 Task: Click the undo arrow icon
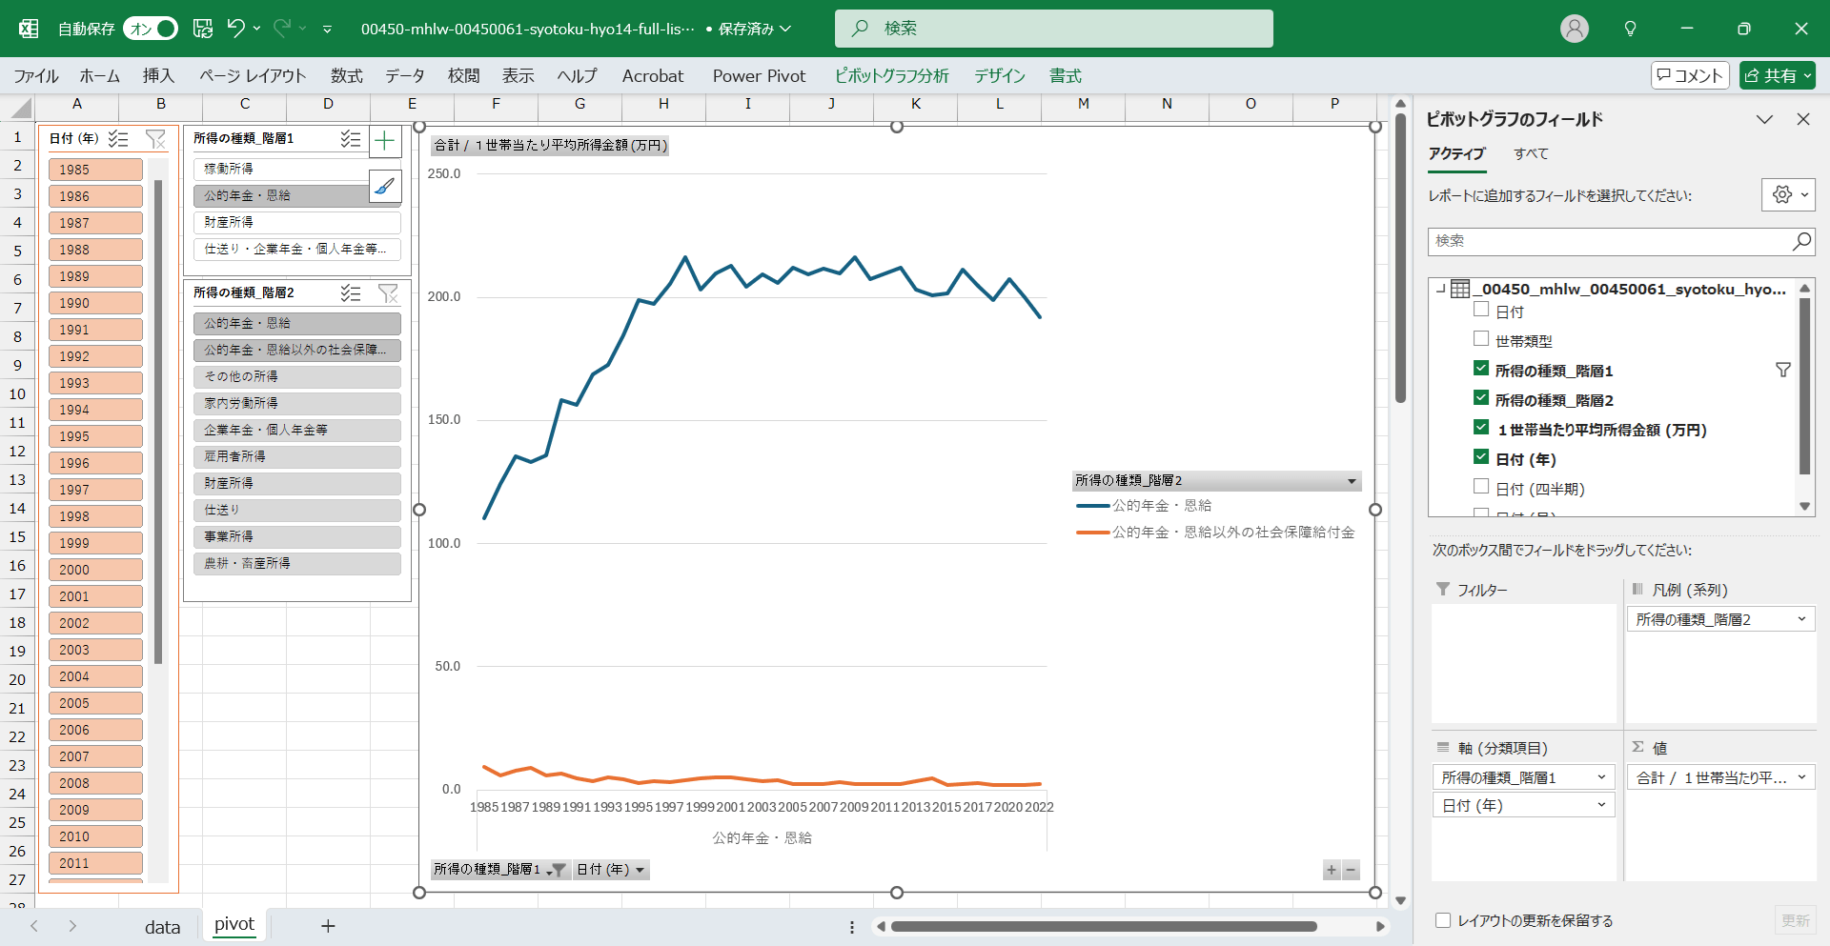click(x=235, y=29)
